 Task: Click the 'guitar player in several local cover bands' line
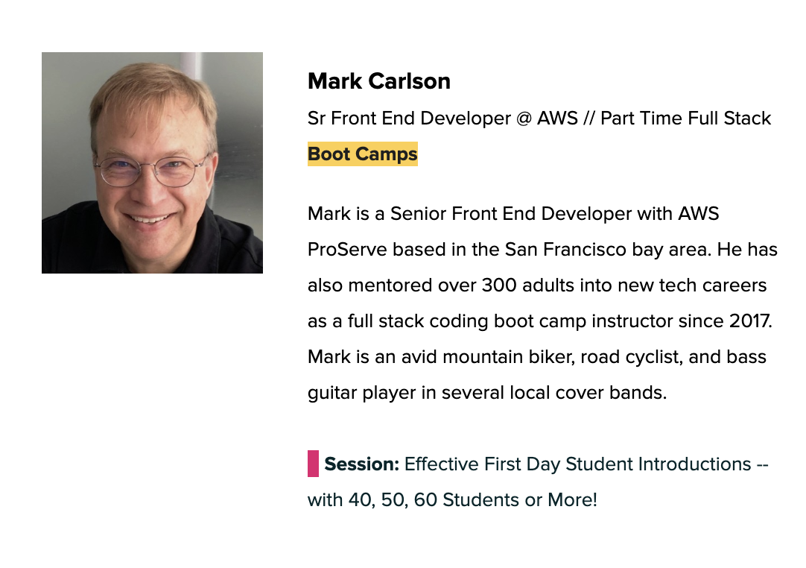[x=486, y=393]
